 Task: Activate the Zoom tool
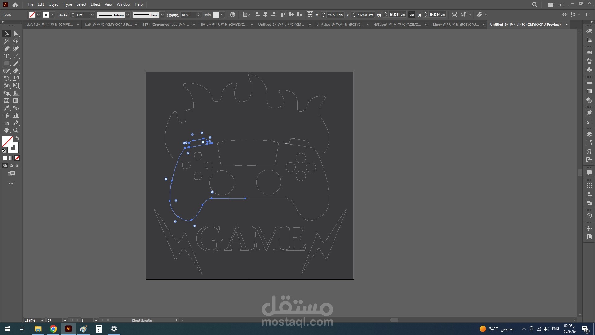pyautogui.click(x=16, y=131)
